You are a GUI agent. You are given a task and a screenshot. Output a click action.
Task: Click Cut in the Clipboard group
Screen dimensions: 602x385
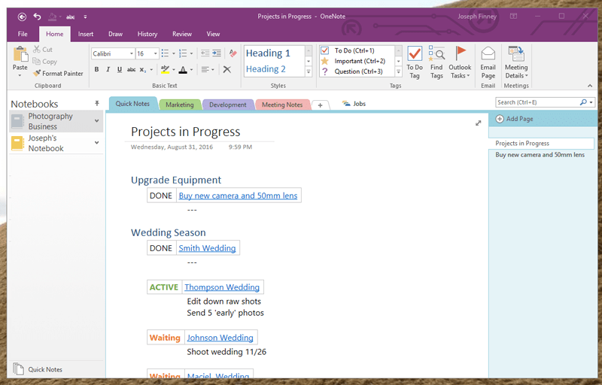pos(43,50)
